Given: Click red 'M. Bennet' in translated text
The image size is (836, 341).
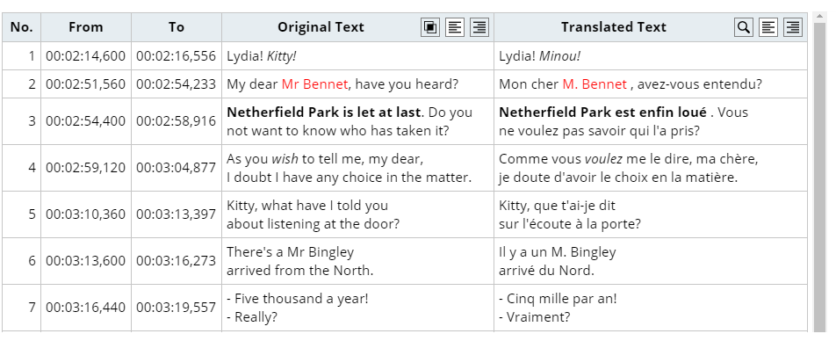Looking at the screenshot, I should (595, 84).
